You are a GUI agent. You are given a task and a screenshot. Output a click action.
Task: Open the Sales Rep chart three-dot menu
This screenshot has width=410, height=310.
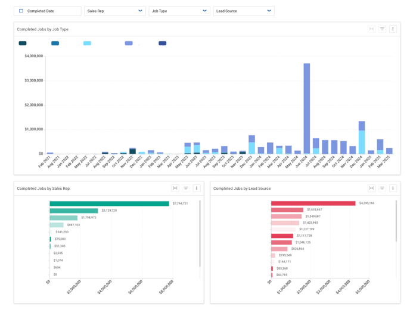pos(197,188)
